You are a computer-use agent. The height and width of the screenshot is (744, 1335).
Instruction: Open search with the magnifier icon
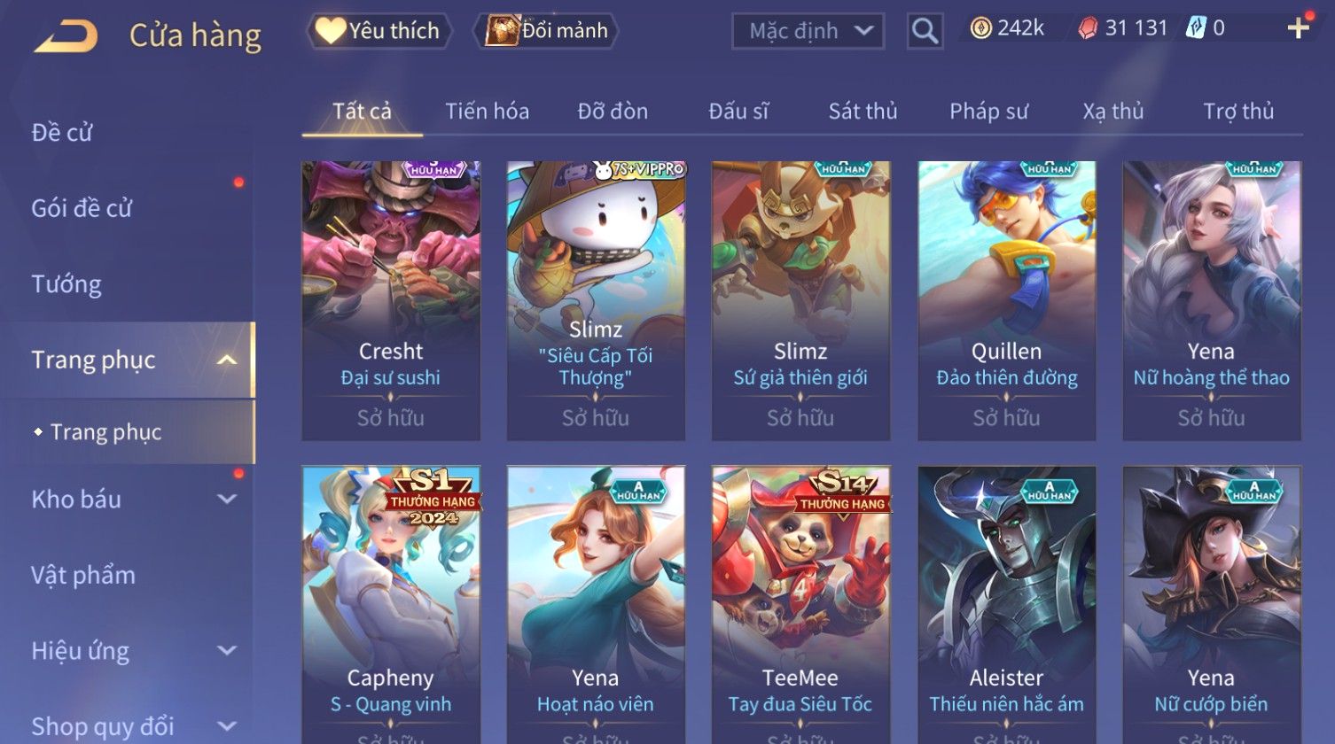pyautogui.click(x=925, y=31)
